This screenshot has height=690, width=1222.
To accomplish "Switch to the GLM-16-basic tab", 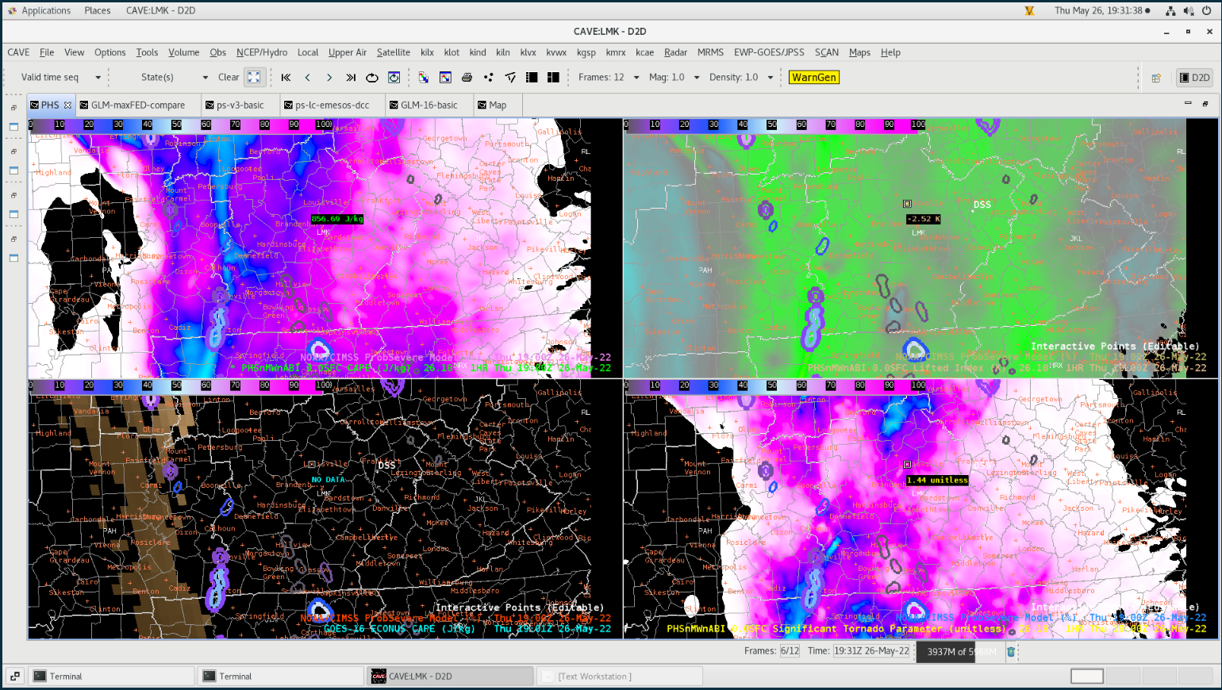I will tap(428, 105).
